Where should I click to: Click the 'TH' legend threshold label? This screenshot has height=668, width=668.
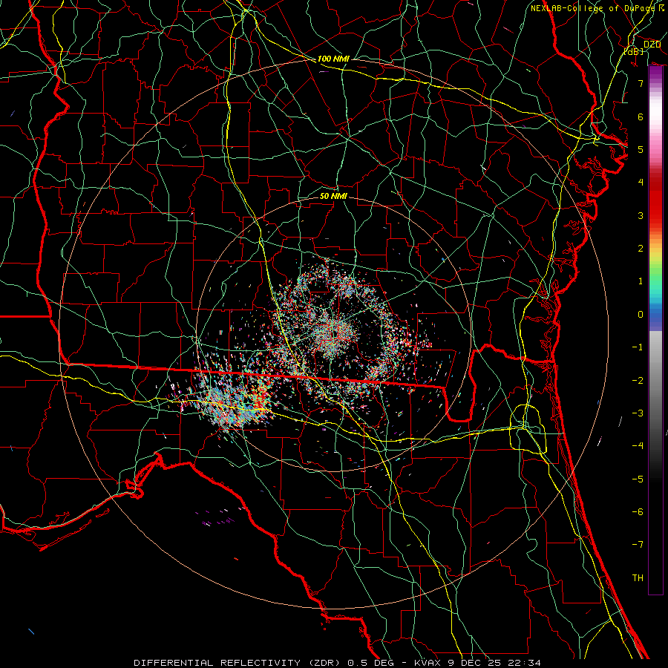(638, 578)
